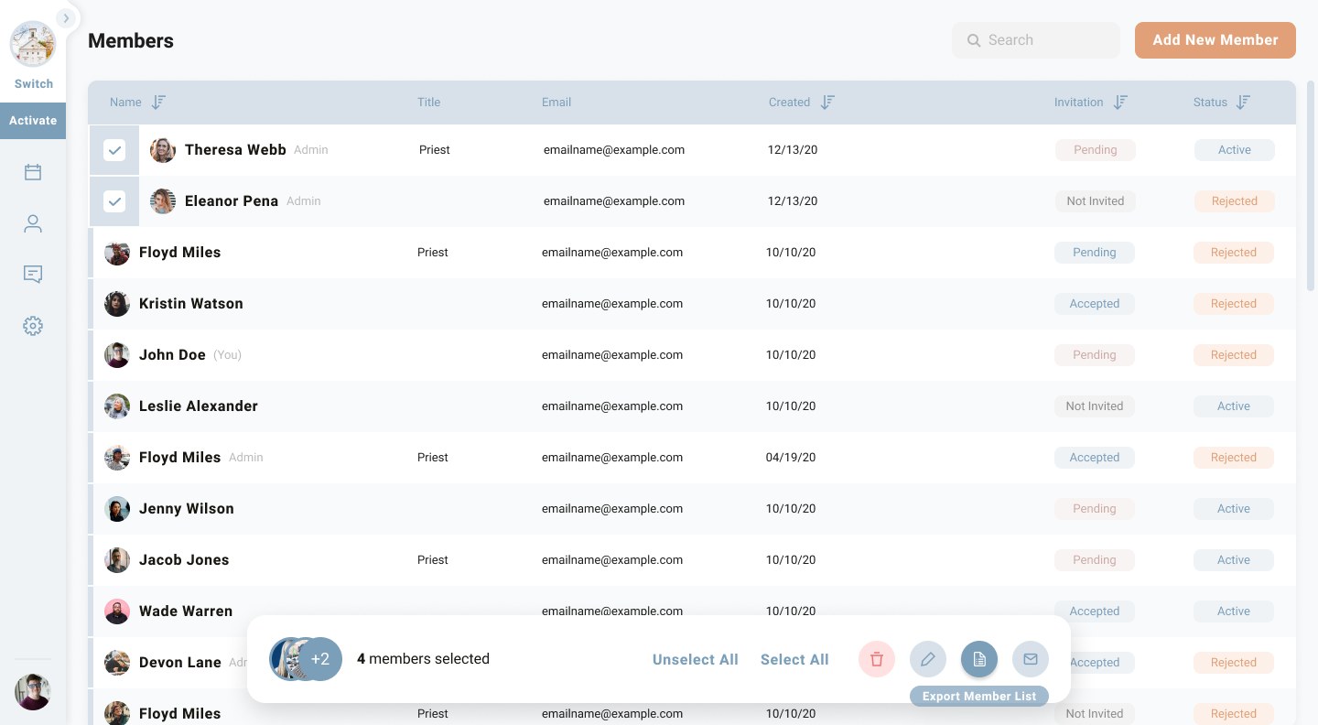
Task: Uncheck the Theresa Webb row checkbox
Action: [114, 150]
